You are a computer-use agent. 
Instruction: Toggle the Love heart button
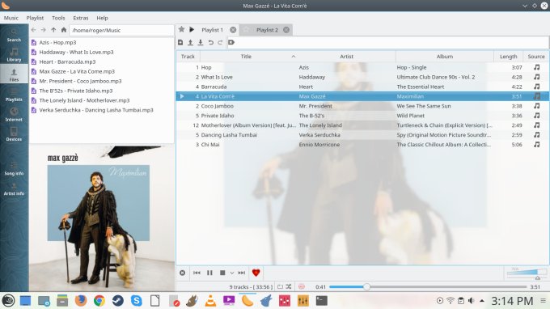coord(256,273)
